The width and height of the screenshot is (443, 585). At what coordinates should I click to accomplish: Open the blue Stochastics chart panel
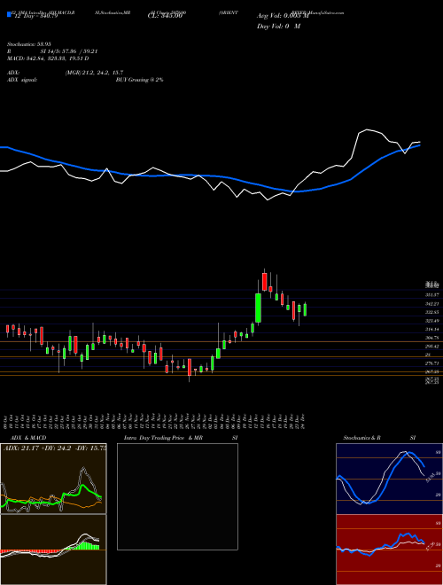pyautogui.click(x=389, y=479)
